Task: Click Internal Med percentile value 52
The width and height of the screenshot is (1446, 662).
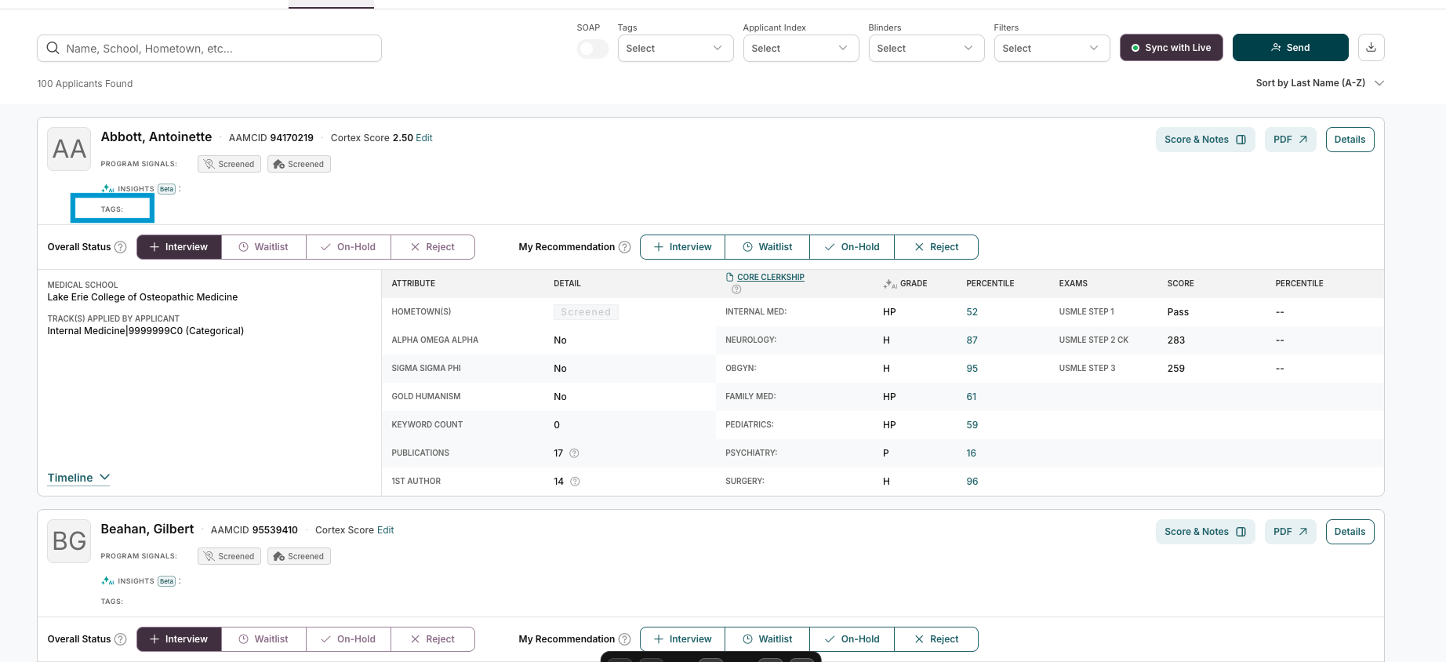Action: (972, 312)
